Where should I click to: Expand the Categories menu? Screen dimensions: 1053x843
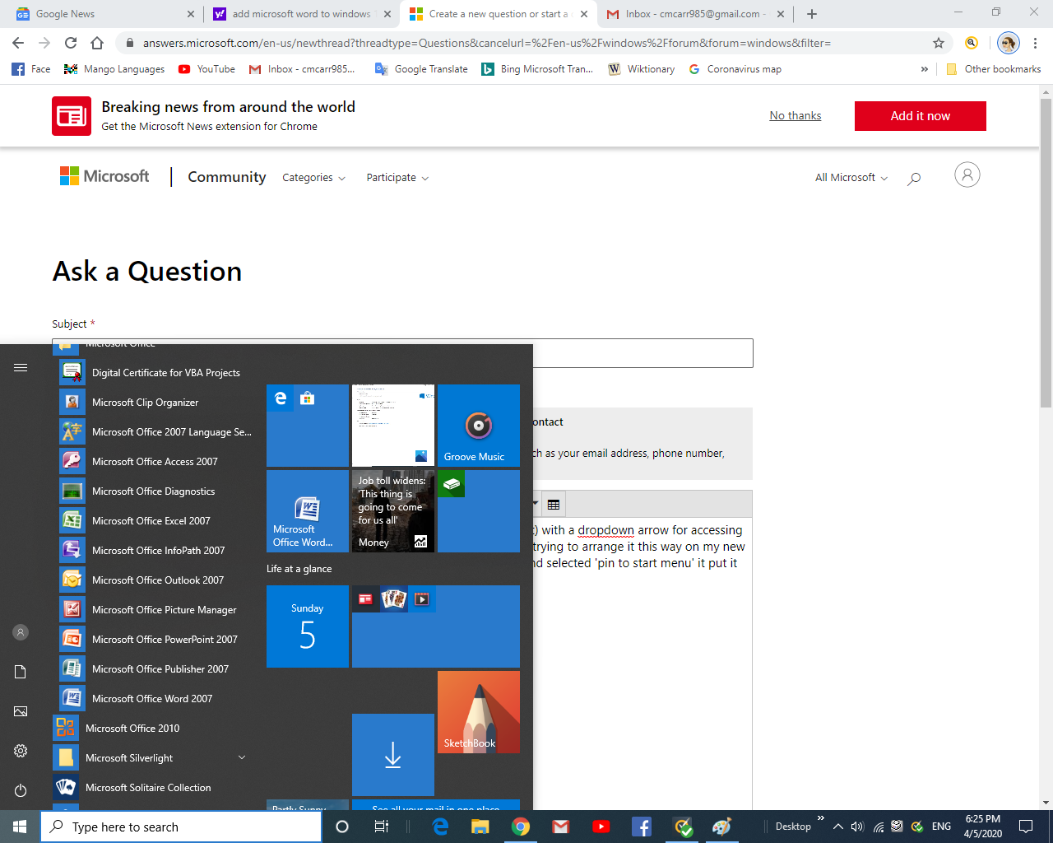(x=313, y=178)
